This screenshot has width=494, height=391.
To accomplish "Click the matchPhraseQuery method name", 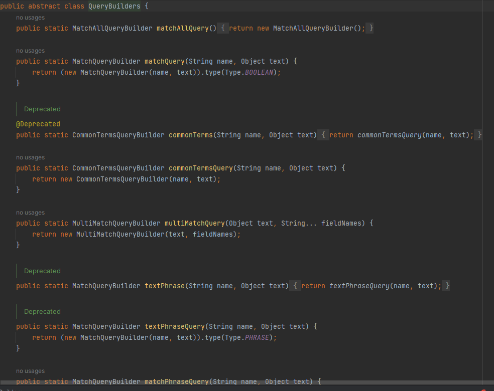I will 177,381.
